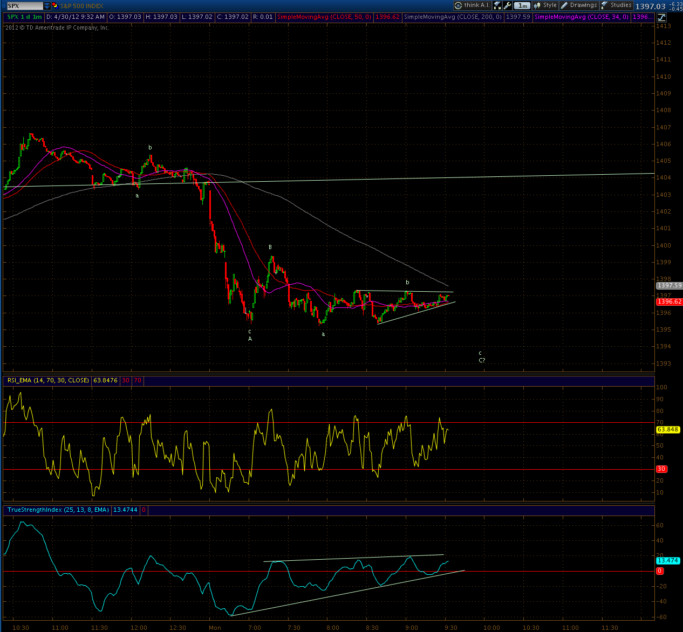
Task: Select SimpleMovingAvg (CLOSE, 34, 0) study label
Action: click(x=582, y=17)
